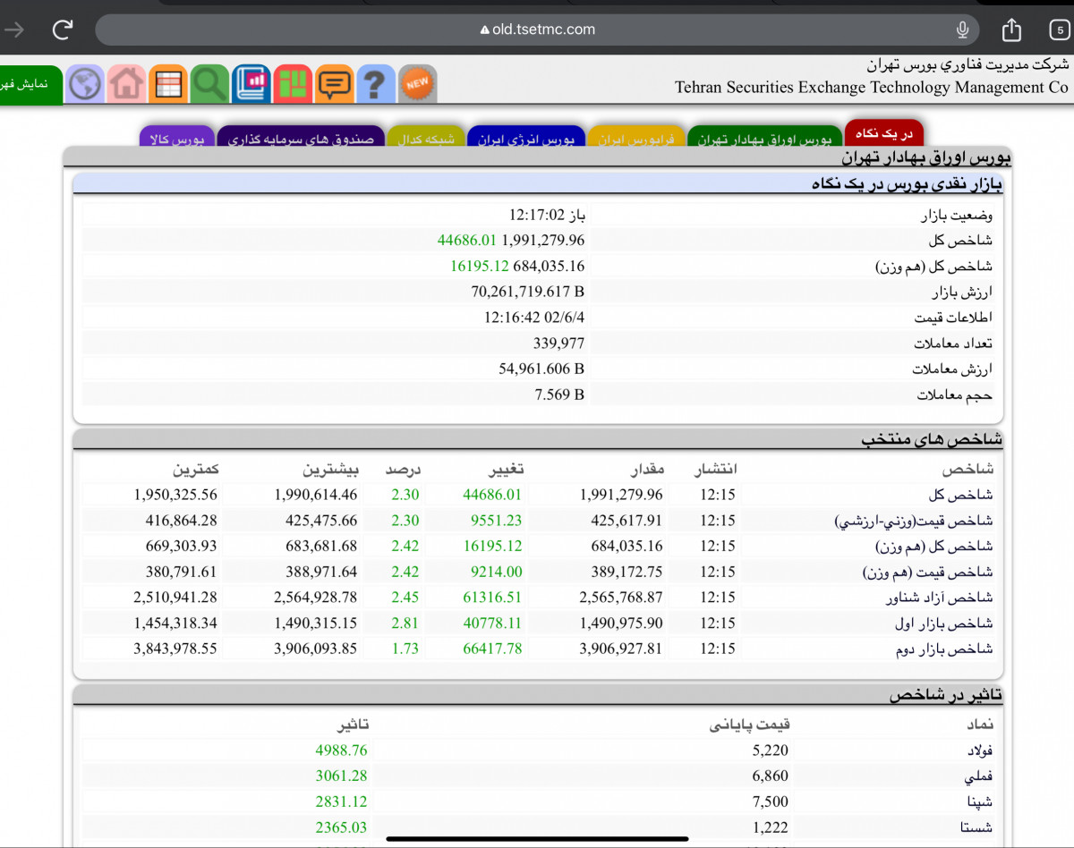The height and width of the screenshot is (848, 1074).
Task: Open the orange messages speech bubble icon
Action: tap(335, 85)
